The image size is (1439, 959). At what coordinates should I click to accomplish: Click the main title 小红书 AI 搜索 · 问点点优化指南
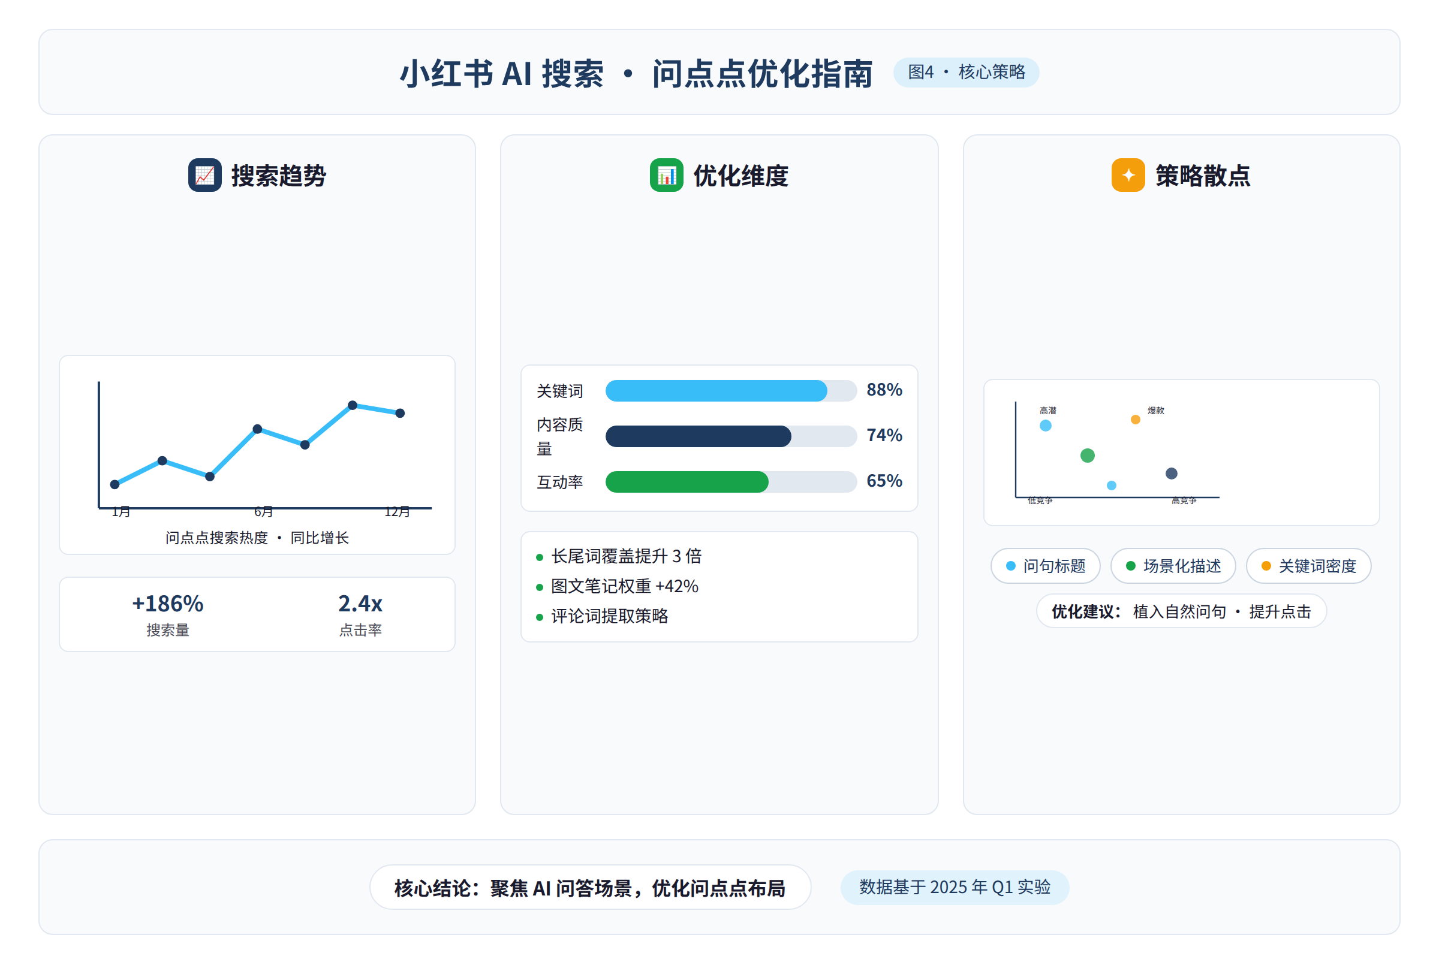pyautogui.click(x=636, y=74)
